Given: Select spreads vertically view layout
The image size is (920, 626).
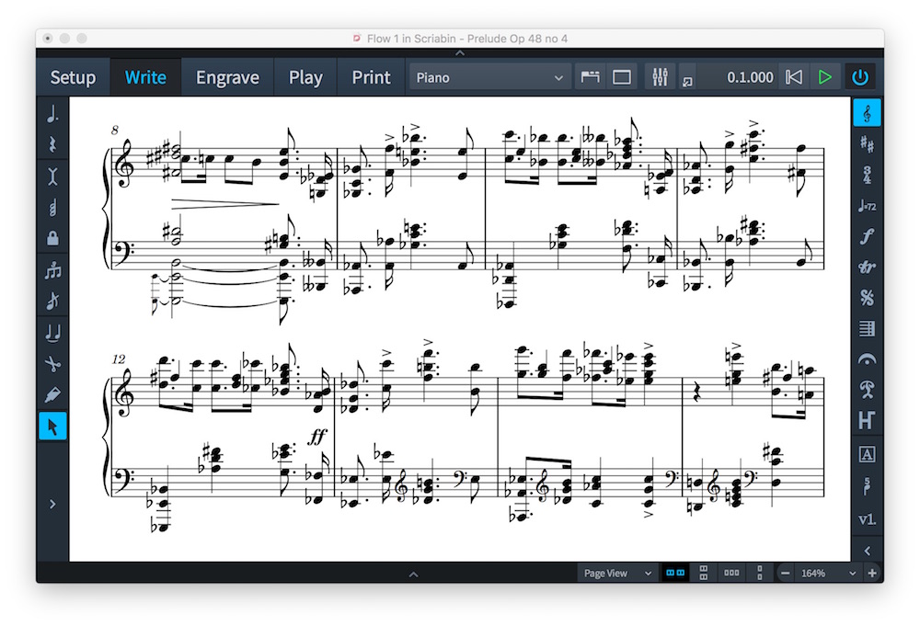Looking at the screenshot, I should pos(704,573).
